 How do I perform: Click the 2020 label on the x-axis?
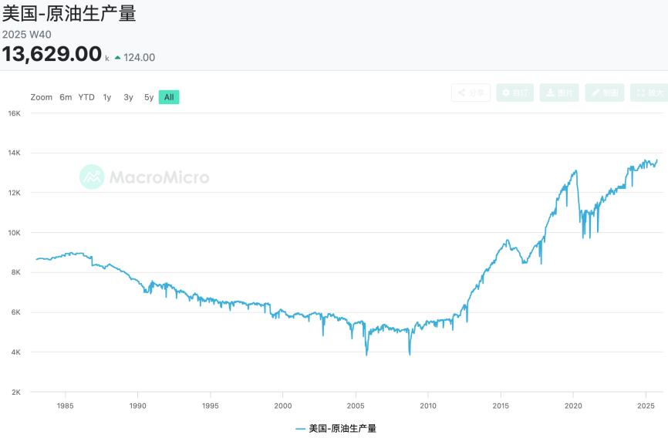tap(573, 406)
